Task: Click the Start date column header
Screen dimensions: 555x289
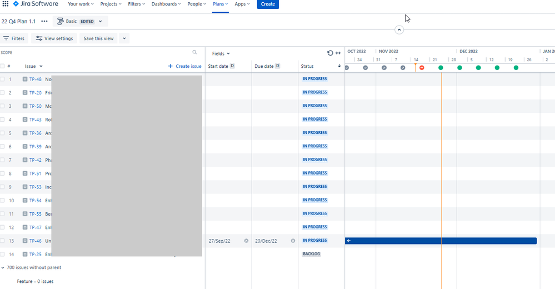Action: (221, 66)
